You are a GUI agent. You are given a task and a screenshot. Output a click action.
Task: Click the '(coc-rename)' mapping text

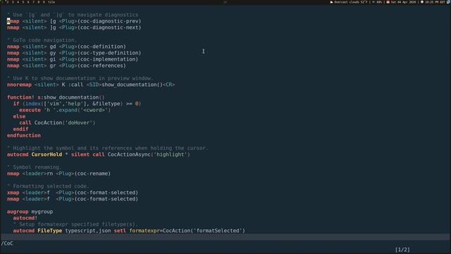(92, 173)
